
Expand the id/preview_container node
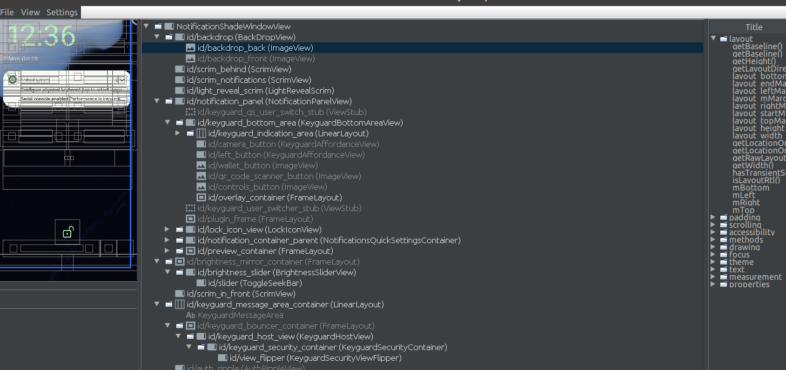(x=167, y=251)
